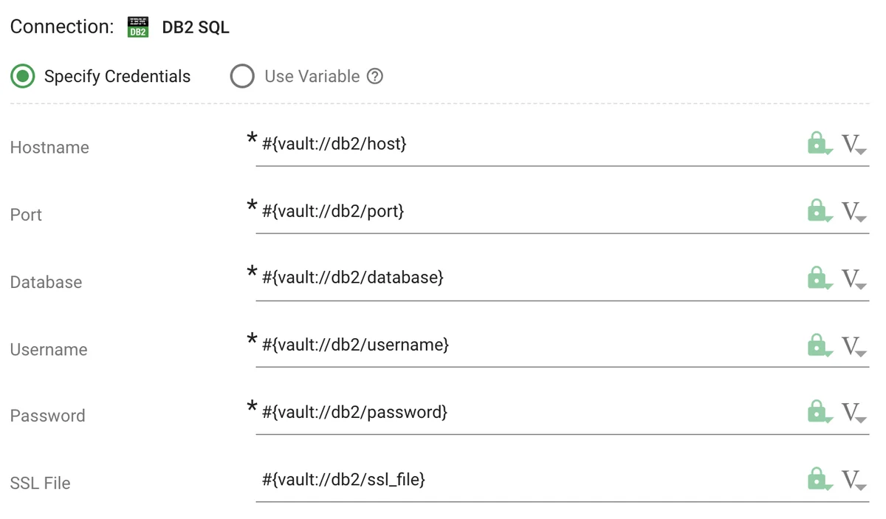886x519 pixels.
Task: Click the IBM DB2 connection logo
Action: (x=137, y=27)
